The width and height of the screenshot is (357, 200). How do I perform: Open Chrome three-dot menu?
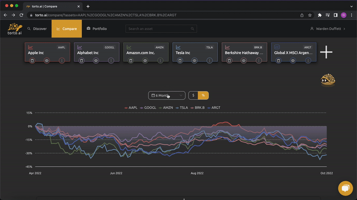tap(352, 15)
